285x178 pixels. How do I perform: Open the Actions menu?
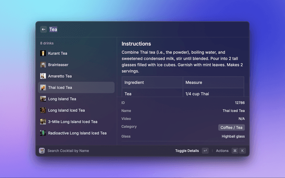(x=222, y=151)
